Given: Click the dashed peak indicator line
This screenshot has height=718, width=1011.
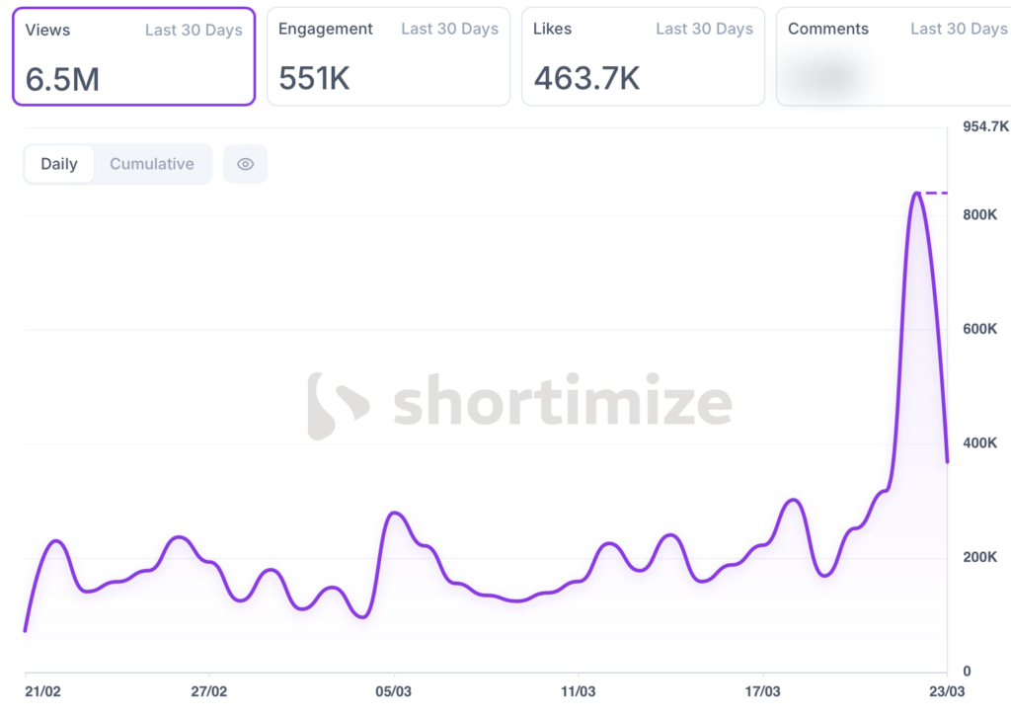Looking at the screenshot, I should point(936,193).
